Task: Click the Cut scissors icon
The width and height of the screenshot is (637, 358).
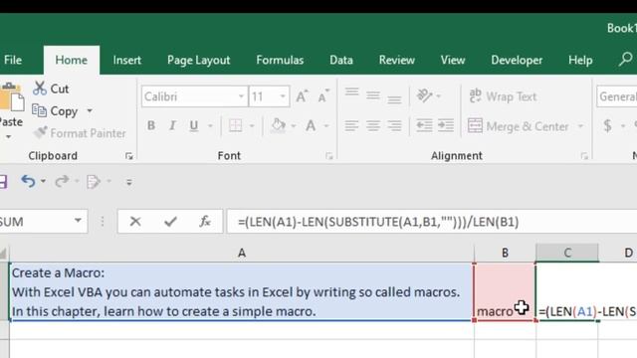Action: pyautogui.click(x=40, y=89)
